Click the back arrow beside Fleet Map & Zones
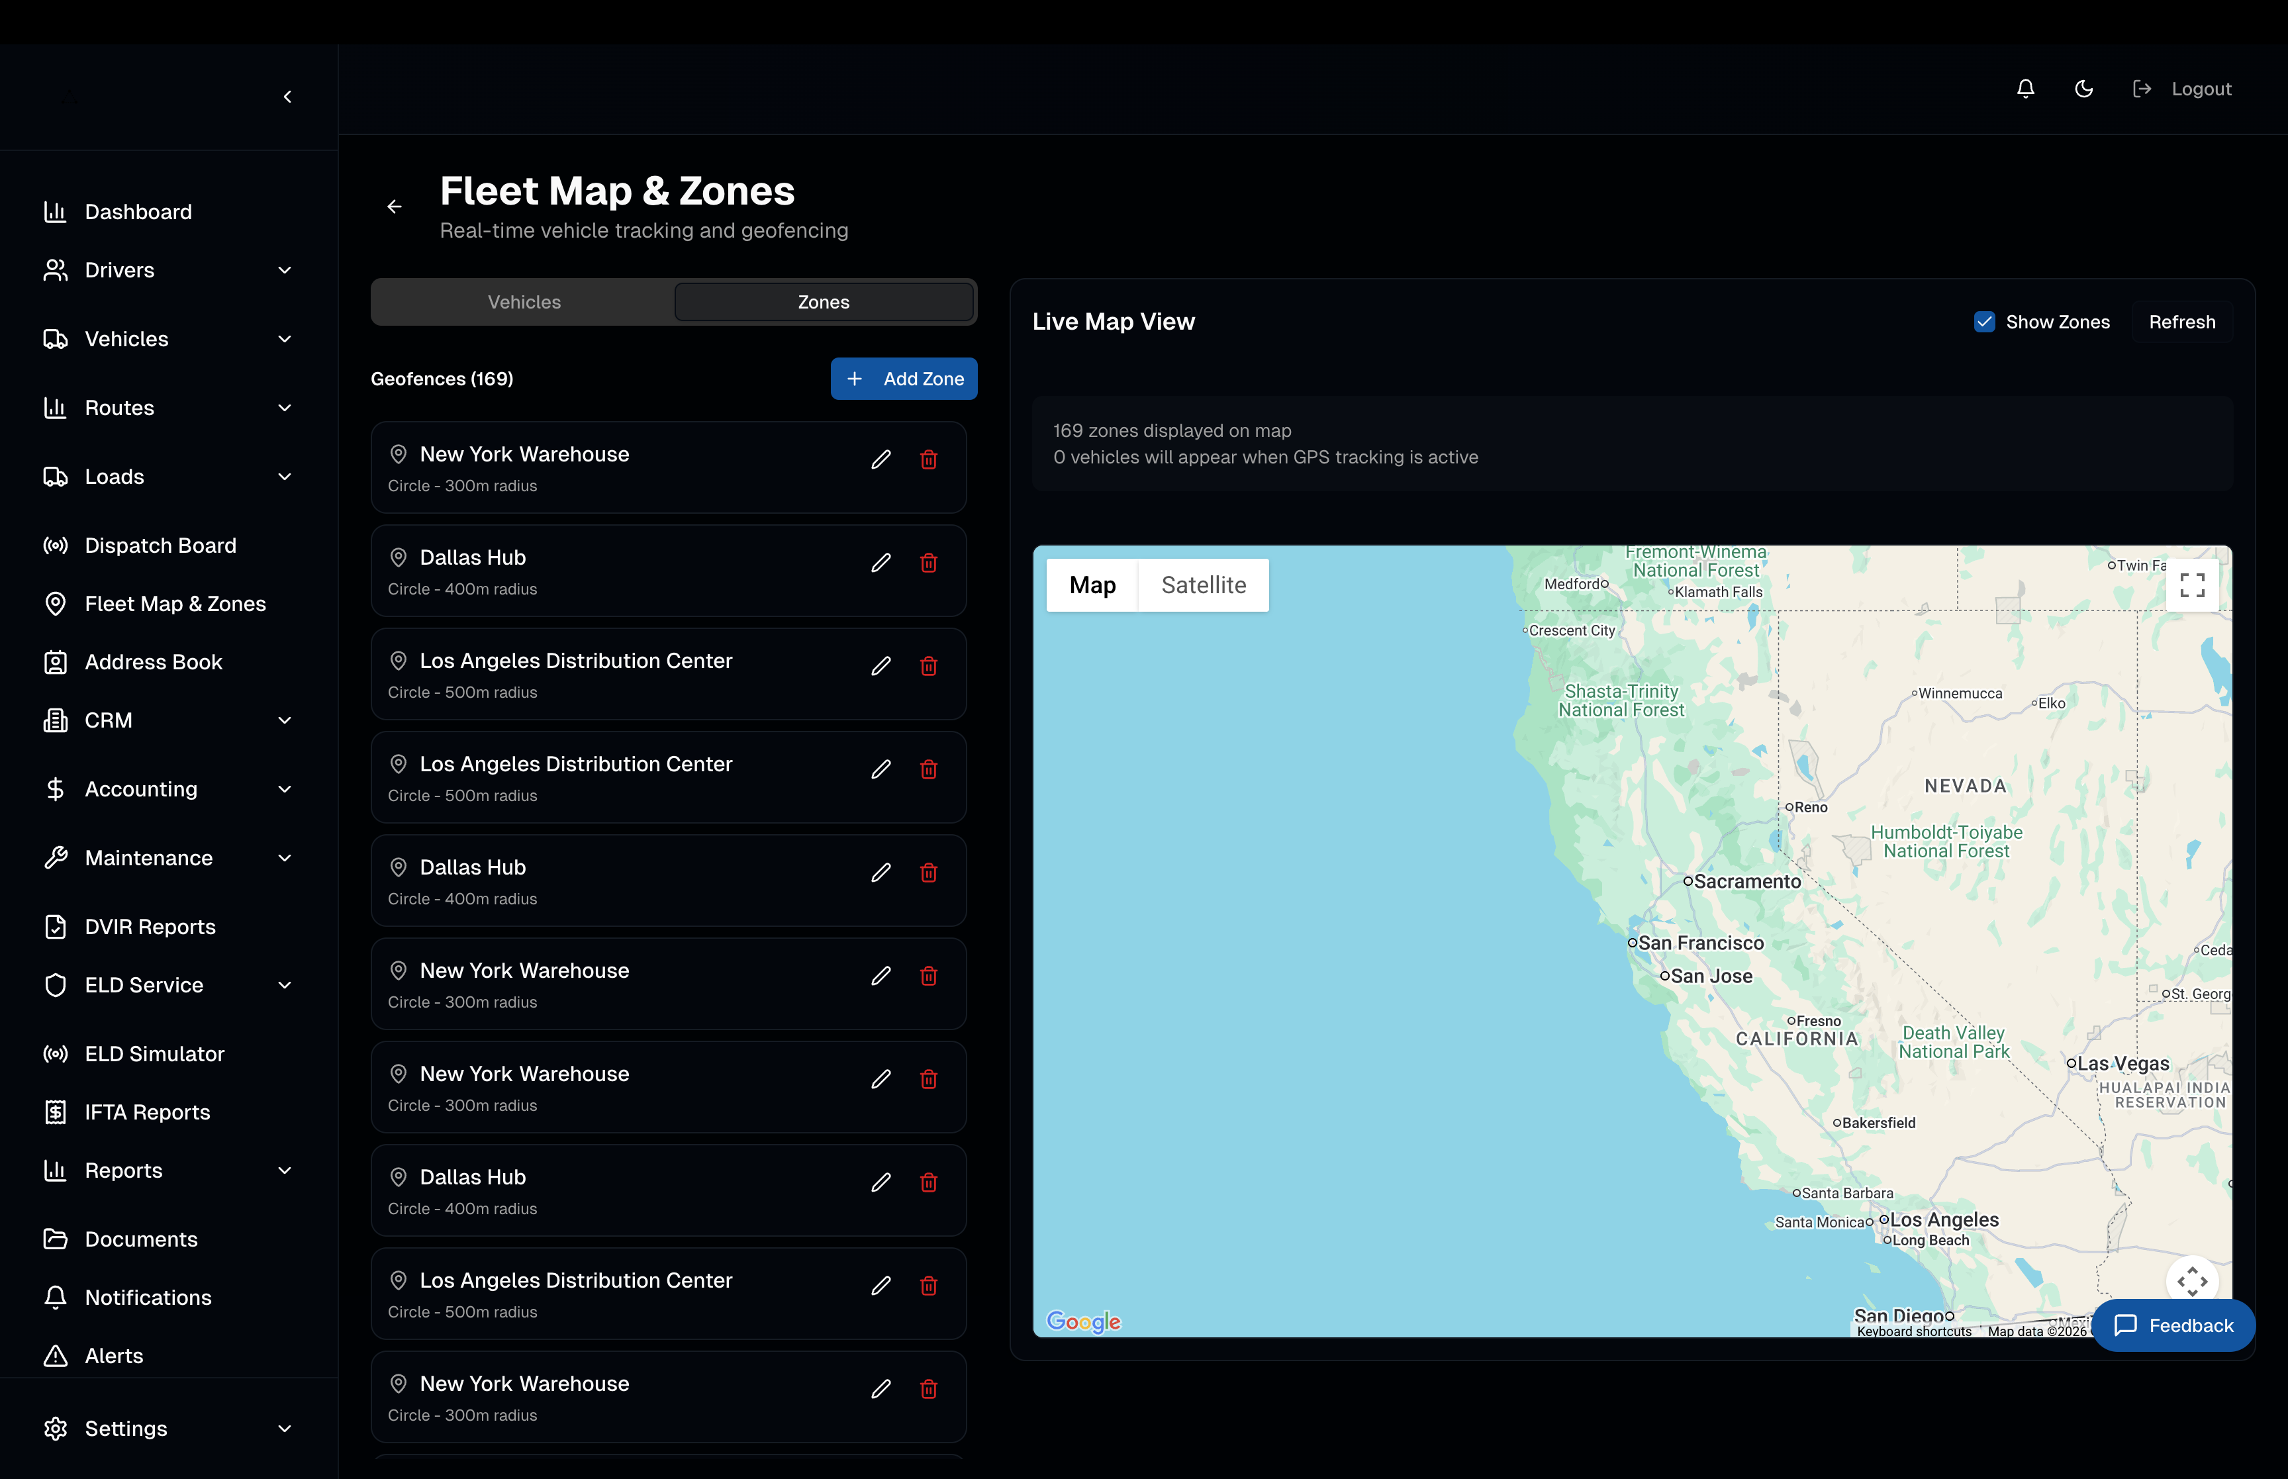The image size is (2288, 1479). pos(395,207)
